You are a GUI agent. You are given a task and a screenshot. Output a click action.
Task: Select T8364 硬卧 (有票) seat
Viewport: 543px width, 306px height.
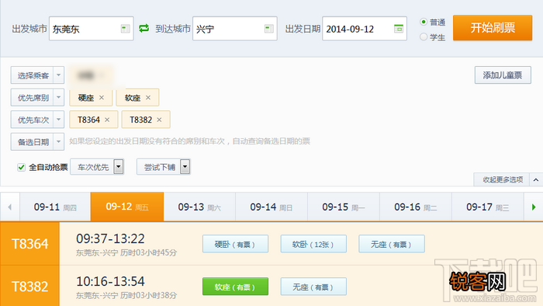tap(235, 244)
